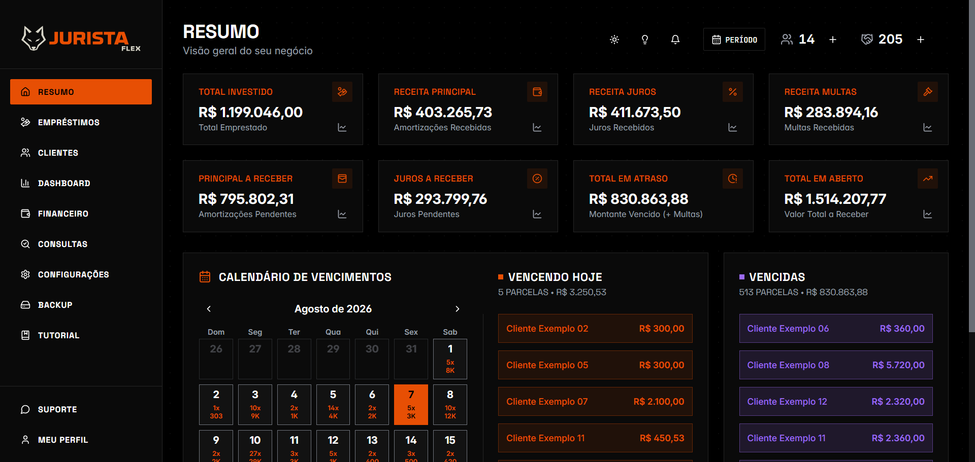
Task: Open chart for Juros a Receber
Action: tap(537, 215)
